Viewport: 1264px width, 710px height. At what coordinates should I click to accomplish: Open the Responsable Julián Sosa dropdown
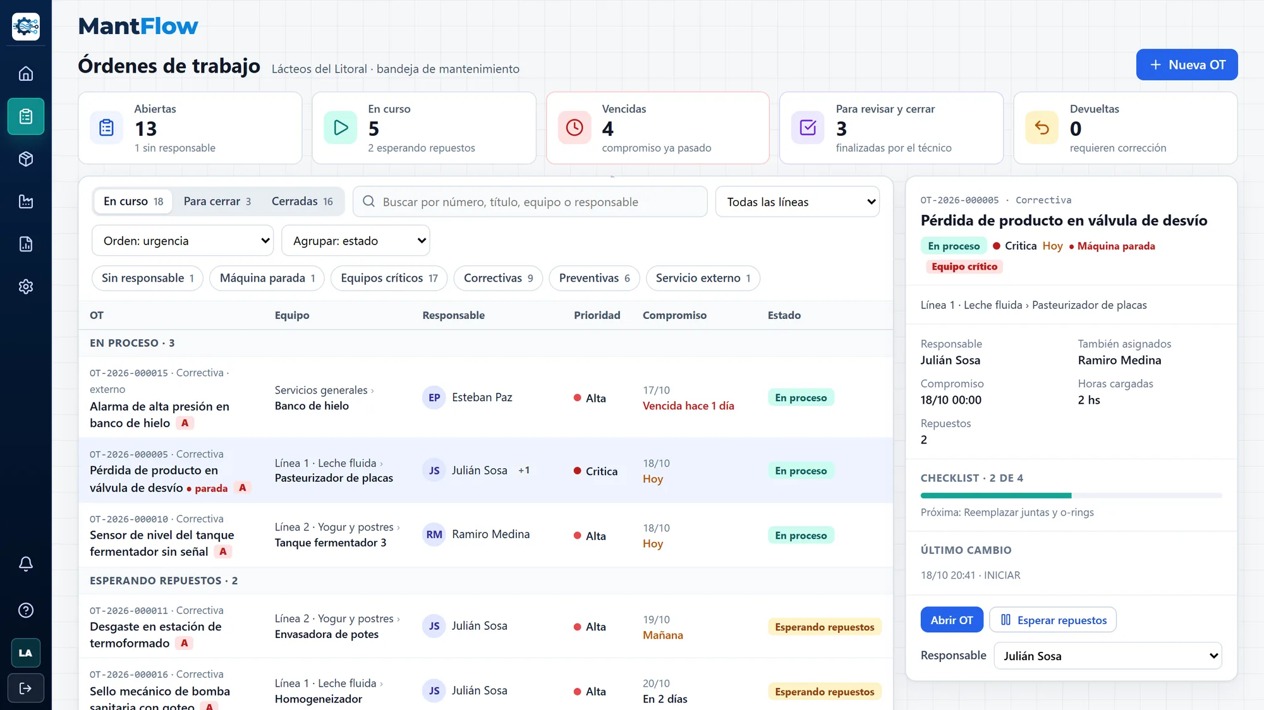tap(1108, 656)
